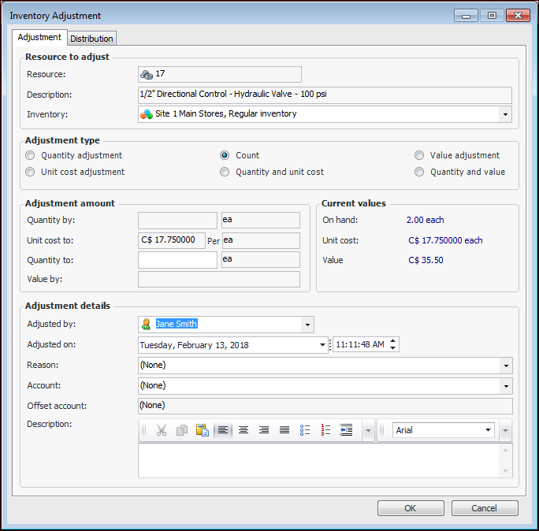Expand the Reason dropdown list

[x=504, y=366]
